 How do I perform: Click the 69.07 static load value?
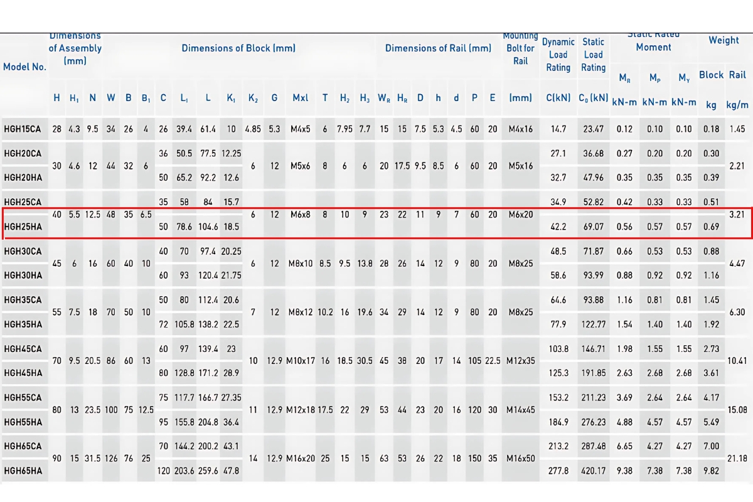(x=593, y=227)
